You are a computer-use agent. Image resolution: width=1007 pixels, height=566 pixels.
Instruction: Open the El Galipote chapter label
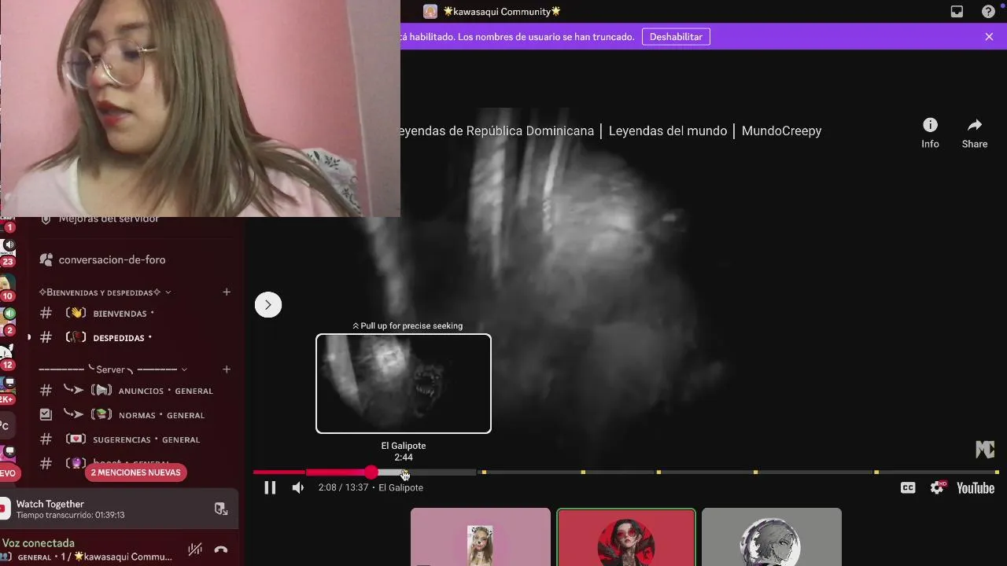coord(400,487)
